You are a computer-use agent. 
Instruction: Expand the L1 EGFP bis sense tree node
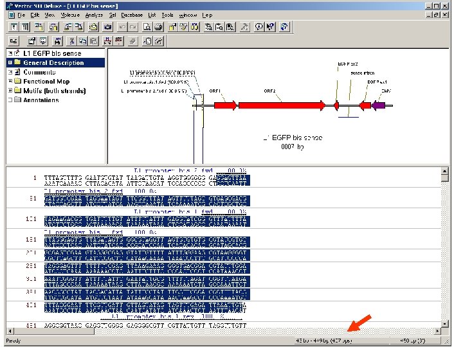pyautogui.click(x=10, y=53)
